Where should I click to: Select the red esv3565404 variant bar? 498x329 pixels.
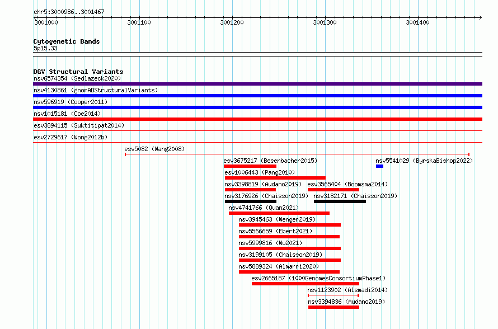pos(333,190)
